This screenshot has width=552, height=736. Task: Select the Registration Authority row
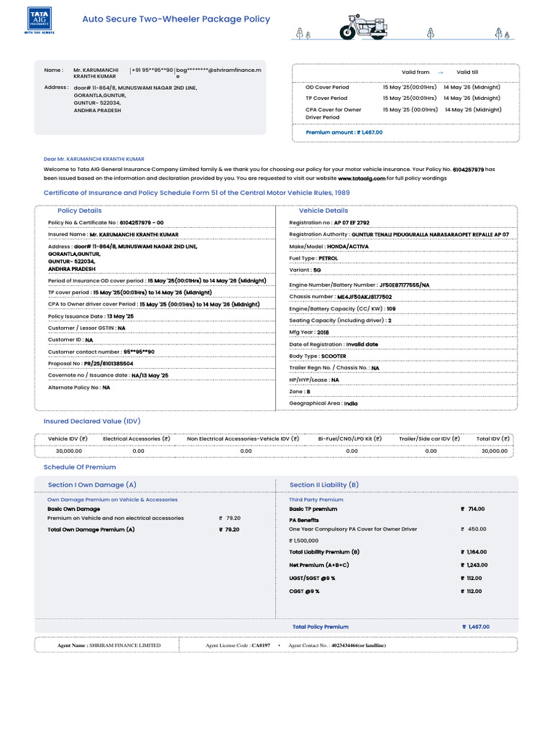click(399, 234)
